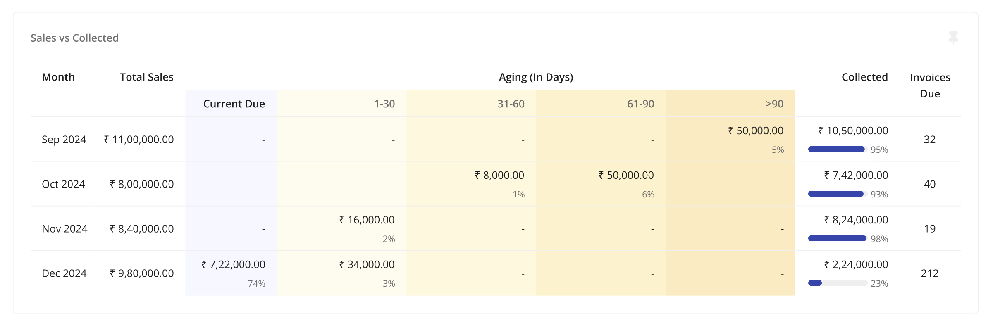Click the Dec 2024 collected progress bar
This screenshot has width=993, height=323.
tap(837, 283)
